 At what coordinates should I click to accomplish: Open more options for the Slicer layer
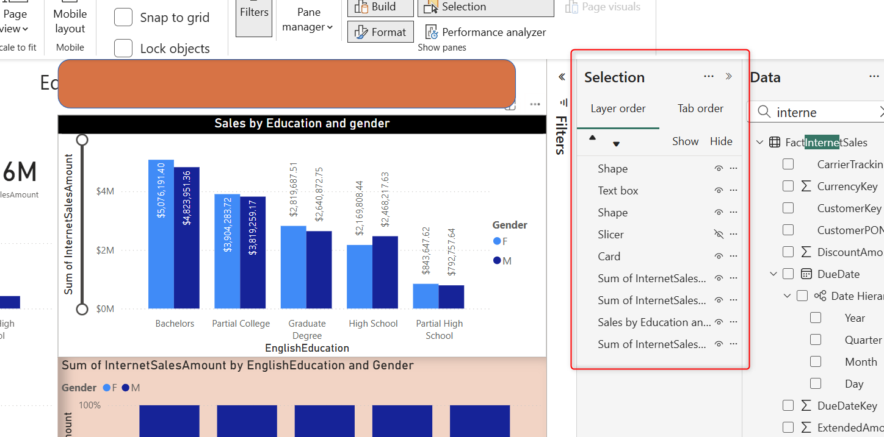pyautogui.click(x=733, y=235)
